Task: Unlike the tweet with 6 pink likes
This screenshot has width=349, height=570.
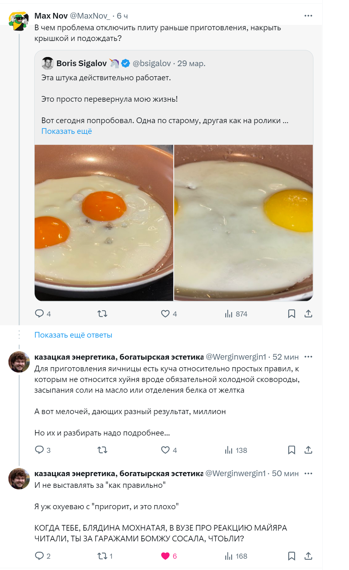Action: tap(165, 556)
